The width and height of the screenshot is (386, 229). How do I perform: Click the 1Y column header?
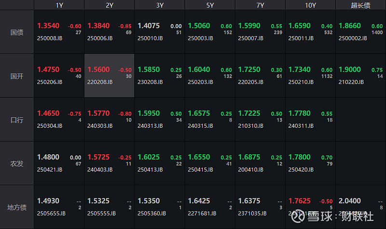59,5
